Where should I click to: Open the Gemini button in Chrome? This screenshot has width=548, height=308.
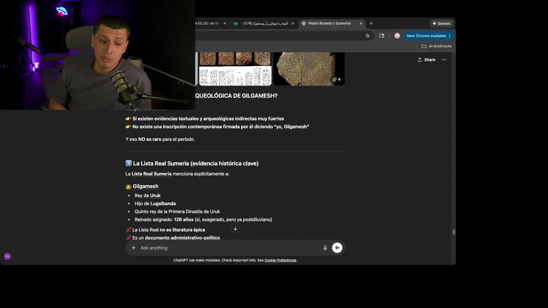click(x=441, y=24)
